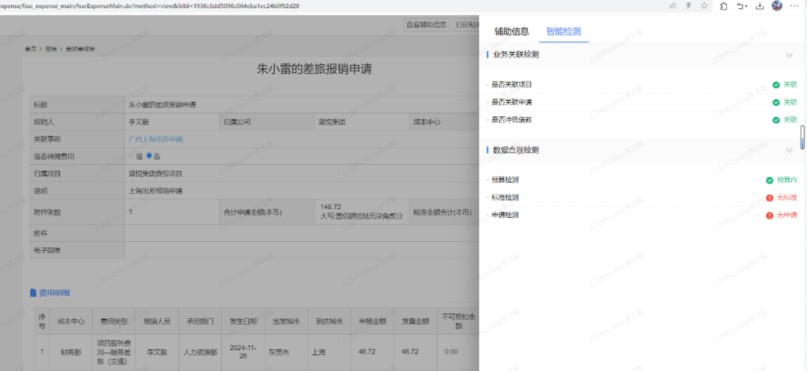Screen dimensions: 807x371
Task: Click the 数据合规检测 section header
Action: coord(516,150)
